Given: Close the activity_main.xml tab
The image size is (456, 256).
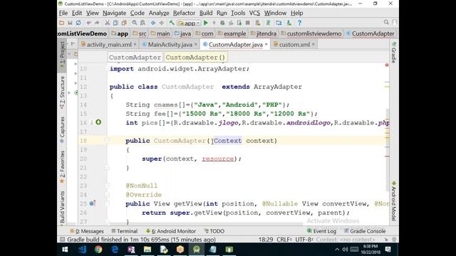Looking at the screenshot, I should [135, 44].
